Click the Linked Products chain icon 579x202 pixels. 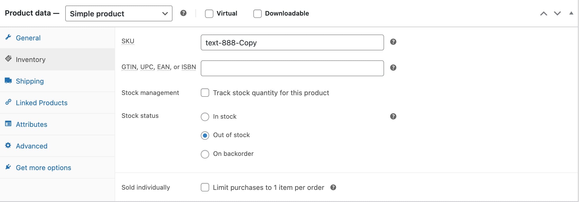[8, 102]
